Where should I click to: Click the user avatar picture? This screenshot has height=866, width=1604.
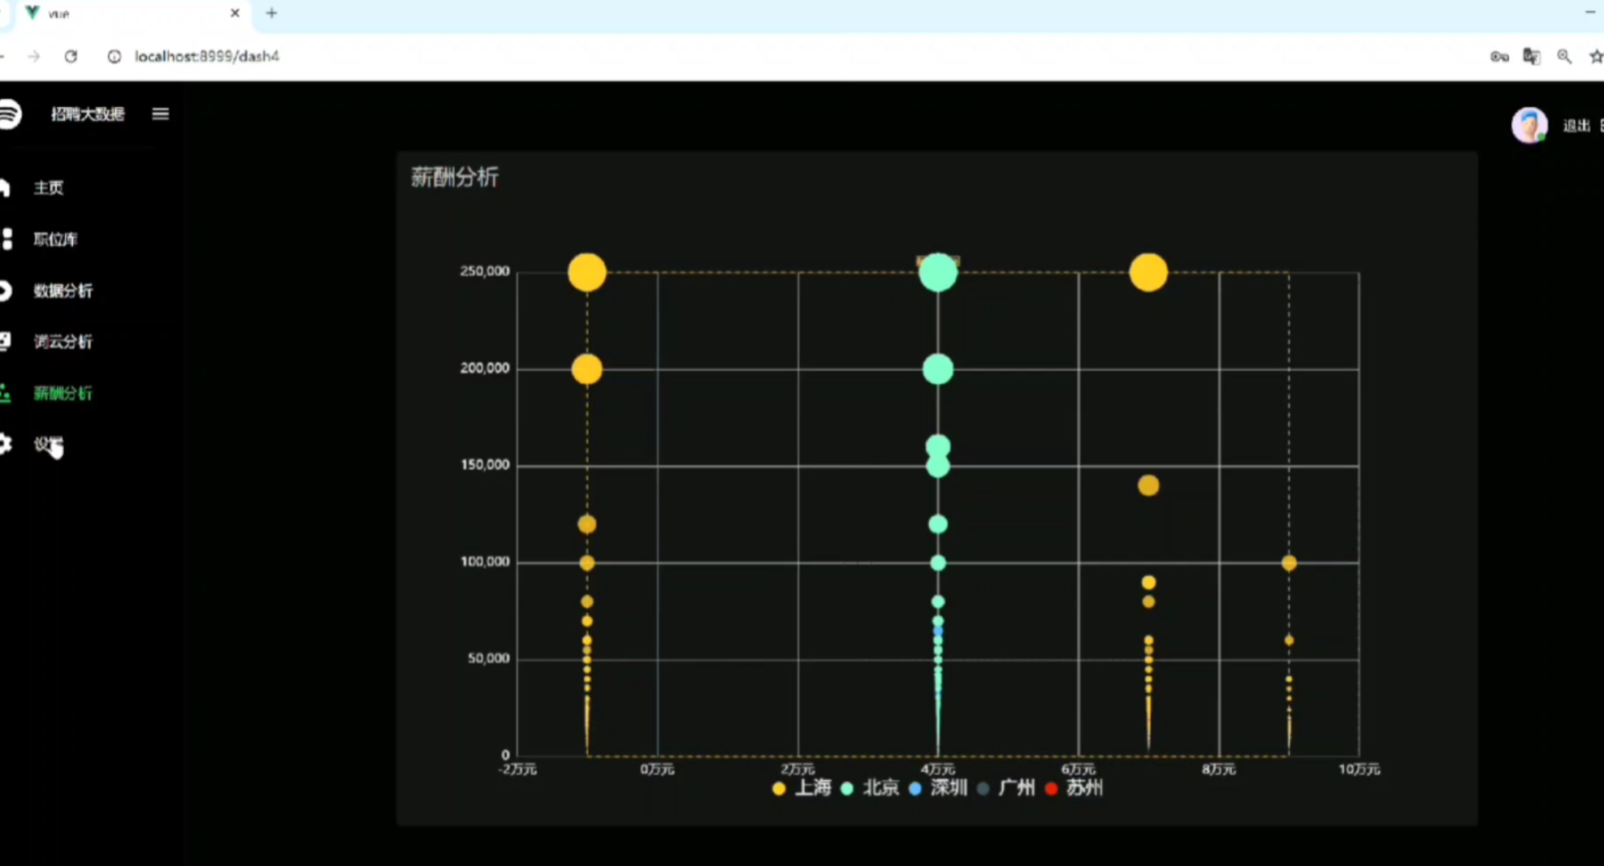1528,126
